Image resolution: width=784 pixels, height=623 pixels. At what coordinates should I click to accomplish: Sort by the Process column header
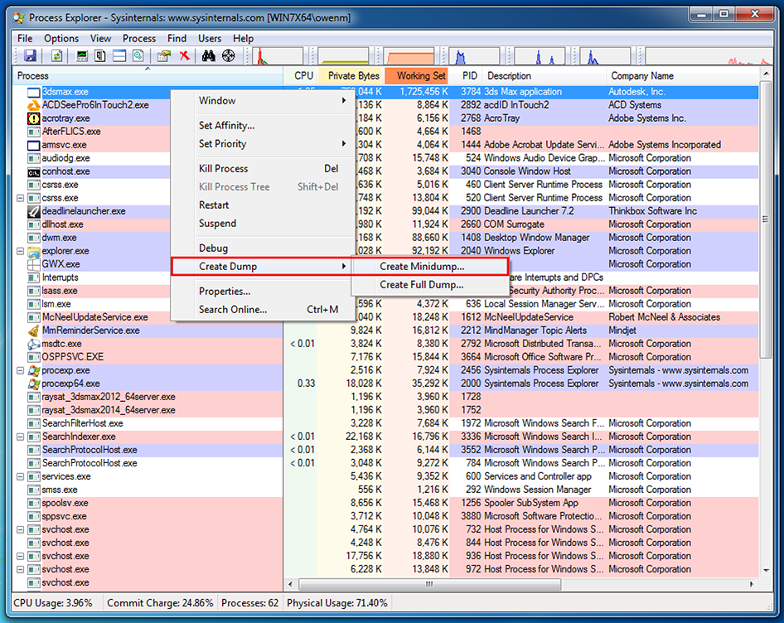148,76
